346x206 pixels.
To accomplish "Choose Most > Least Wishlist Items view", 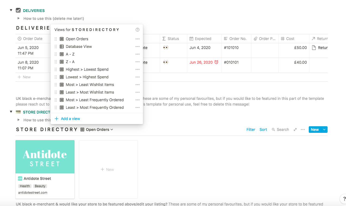I will [90, 85].
